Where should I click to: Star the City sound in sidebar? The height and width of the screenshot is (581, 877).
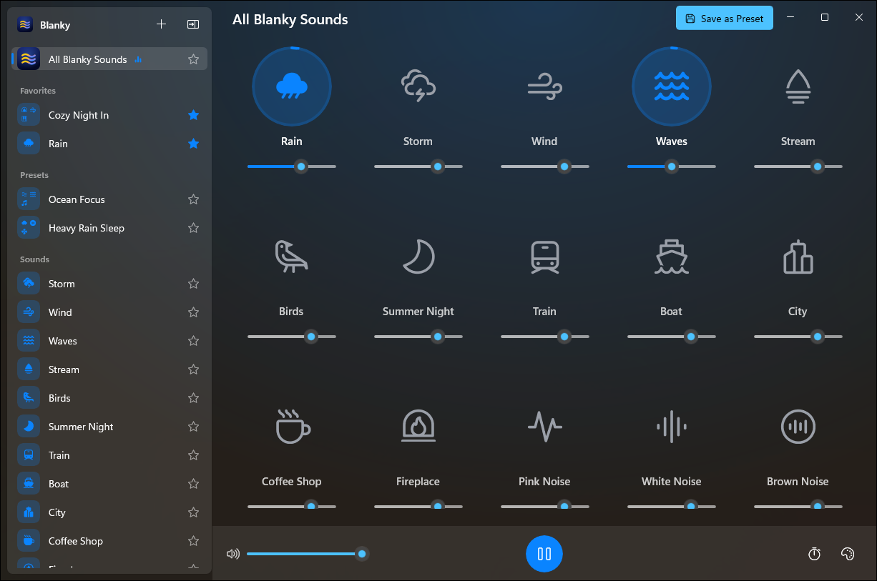click(x=193, y=512)
